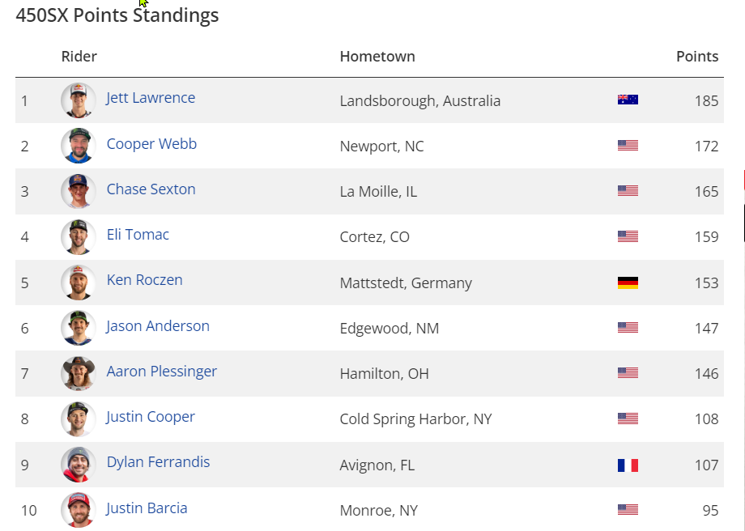The width and height of the screenshot is (745, 531).
Task: Click Chase Sexton's profile picture
Action: coord(79,191)
